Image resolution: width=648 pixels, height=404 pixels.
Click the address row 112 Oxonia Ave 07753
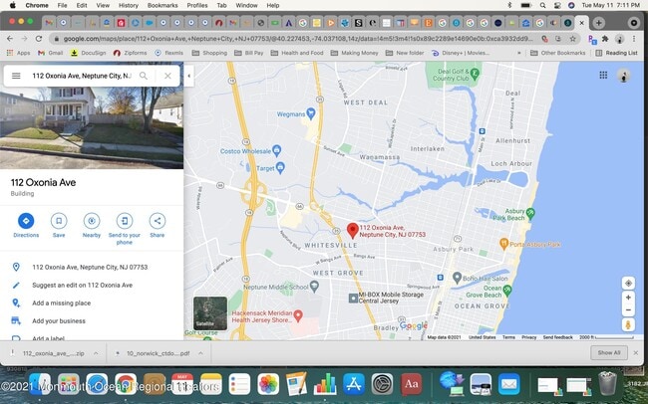tap(92, 267)
